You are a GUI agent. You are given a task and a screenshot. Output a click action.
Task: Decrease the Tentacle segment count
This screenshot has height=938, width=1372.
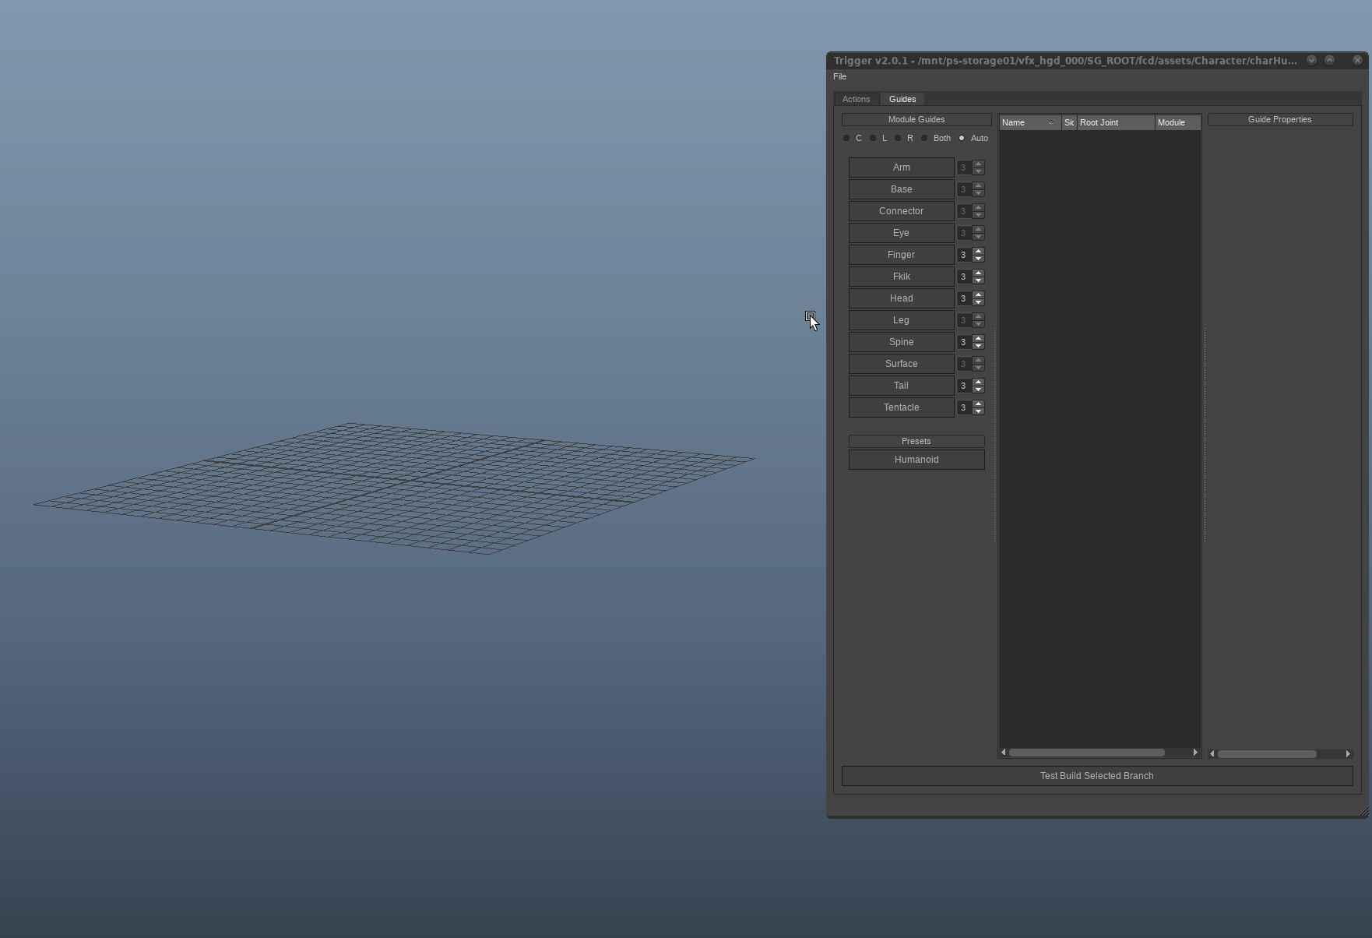978,411
